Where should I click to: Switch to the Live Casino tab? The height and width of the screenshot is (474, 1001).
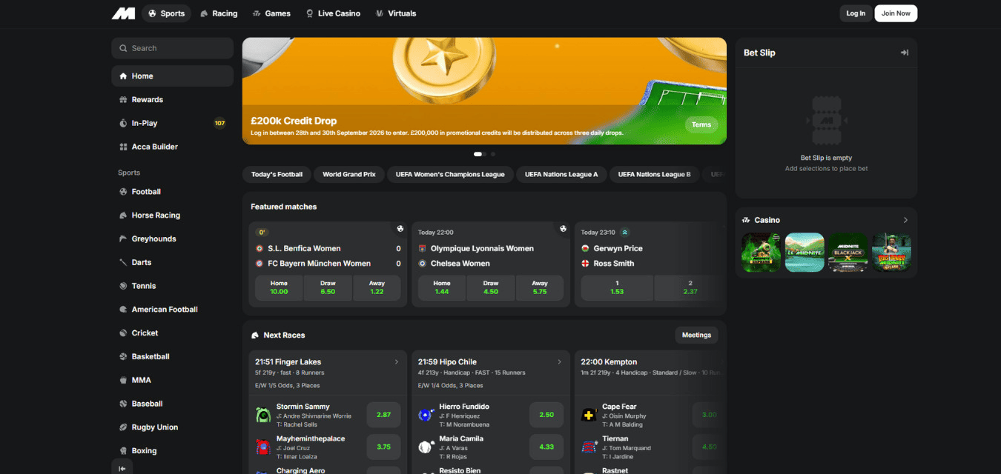333,13
